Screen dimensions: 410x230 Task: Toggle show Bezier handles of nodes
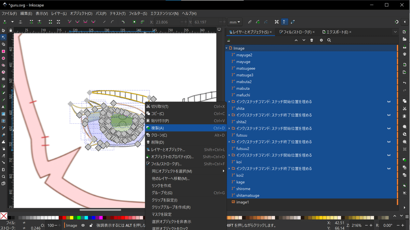pyautogui.click(x=285, y=22)
